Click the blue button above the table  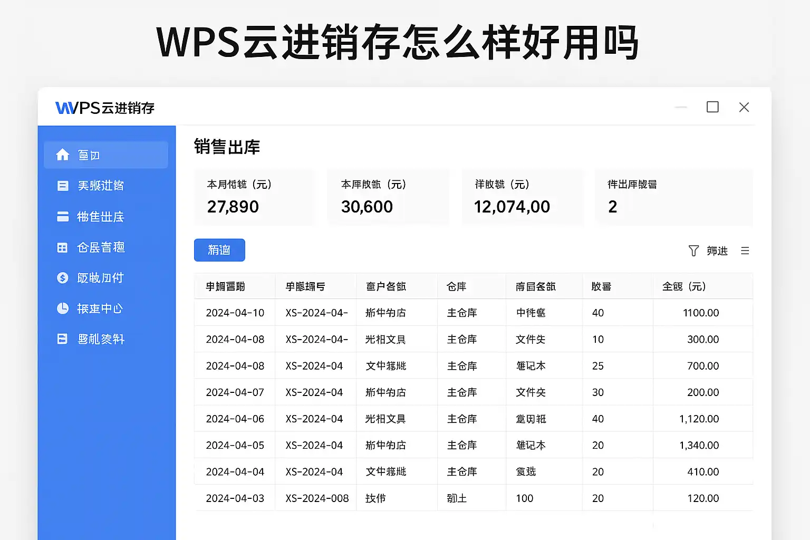coord(219,250)
